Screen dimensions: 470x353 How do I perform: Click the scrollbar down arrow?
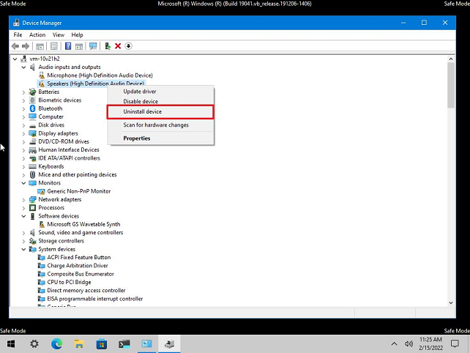(451, 303)
